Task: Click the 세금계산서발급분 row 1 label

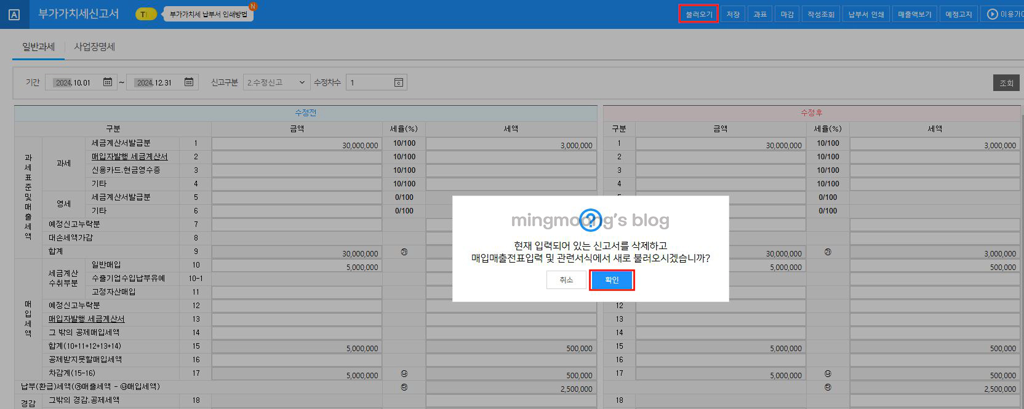Action: (121, 143)
